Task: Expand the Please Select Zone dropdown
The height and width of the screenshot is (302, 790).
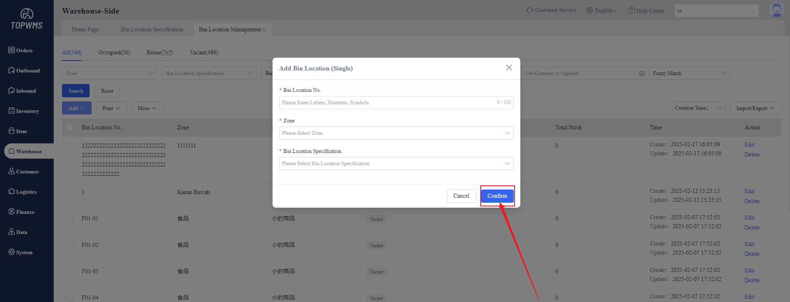Action: (x=396, y=133)
